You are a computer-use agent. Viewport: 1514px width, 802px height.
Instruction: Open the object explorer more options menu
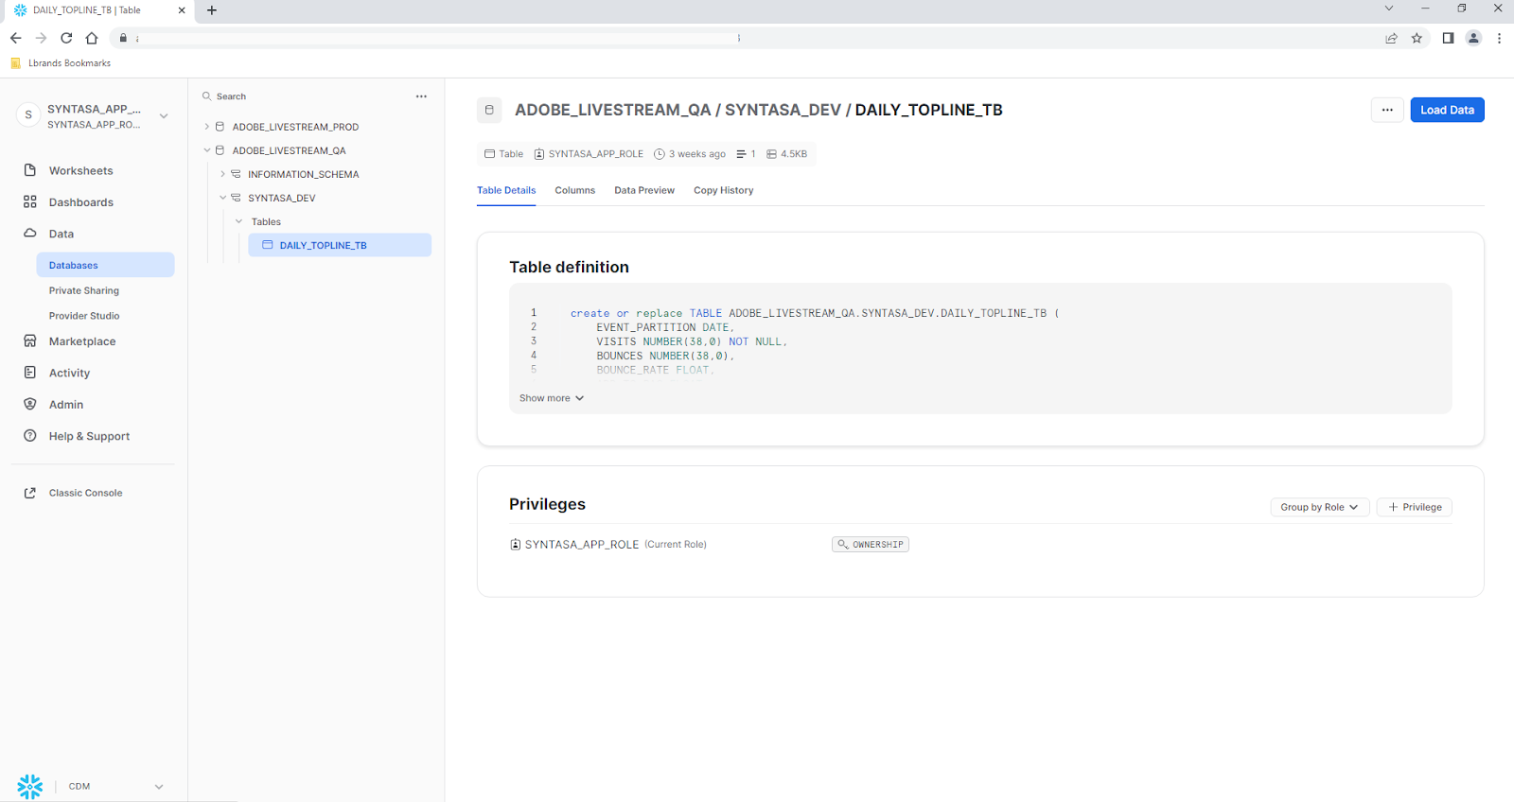pos(421,96)
